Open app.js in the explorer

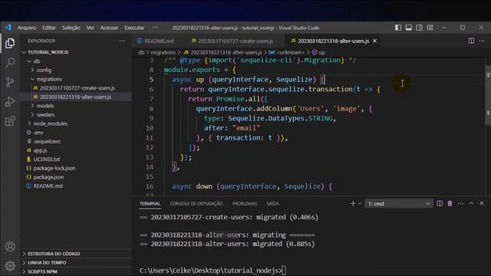76,150
